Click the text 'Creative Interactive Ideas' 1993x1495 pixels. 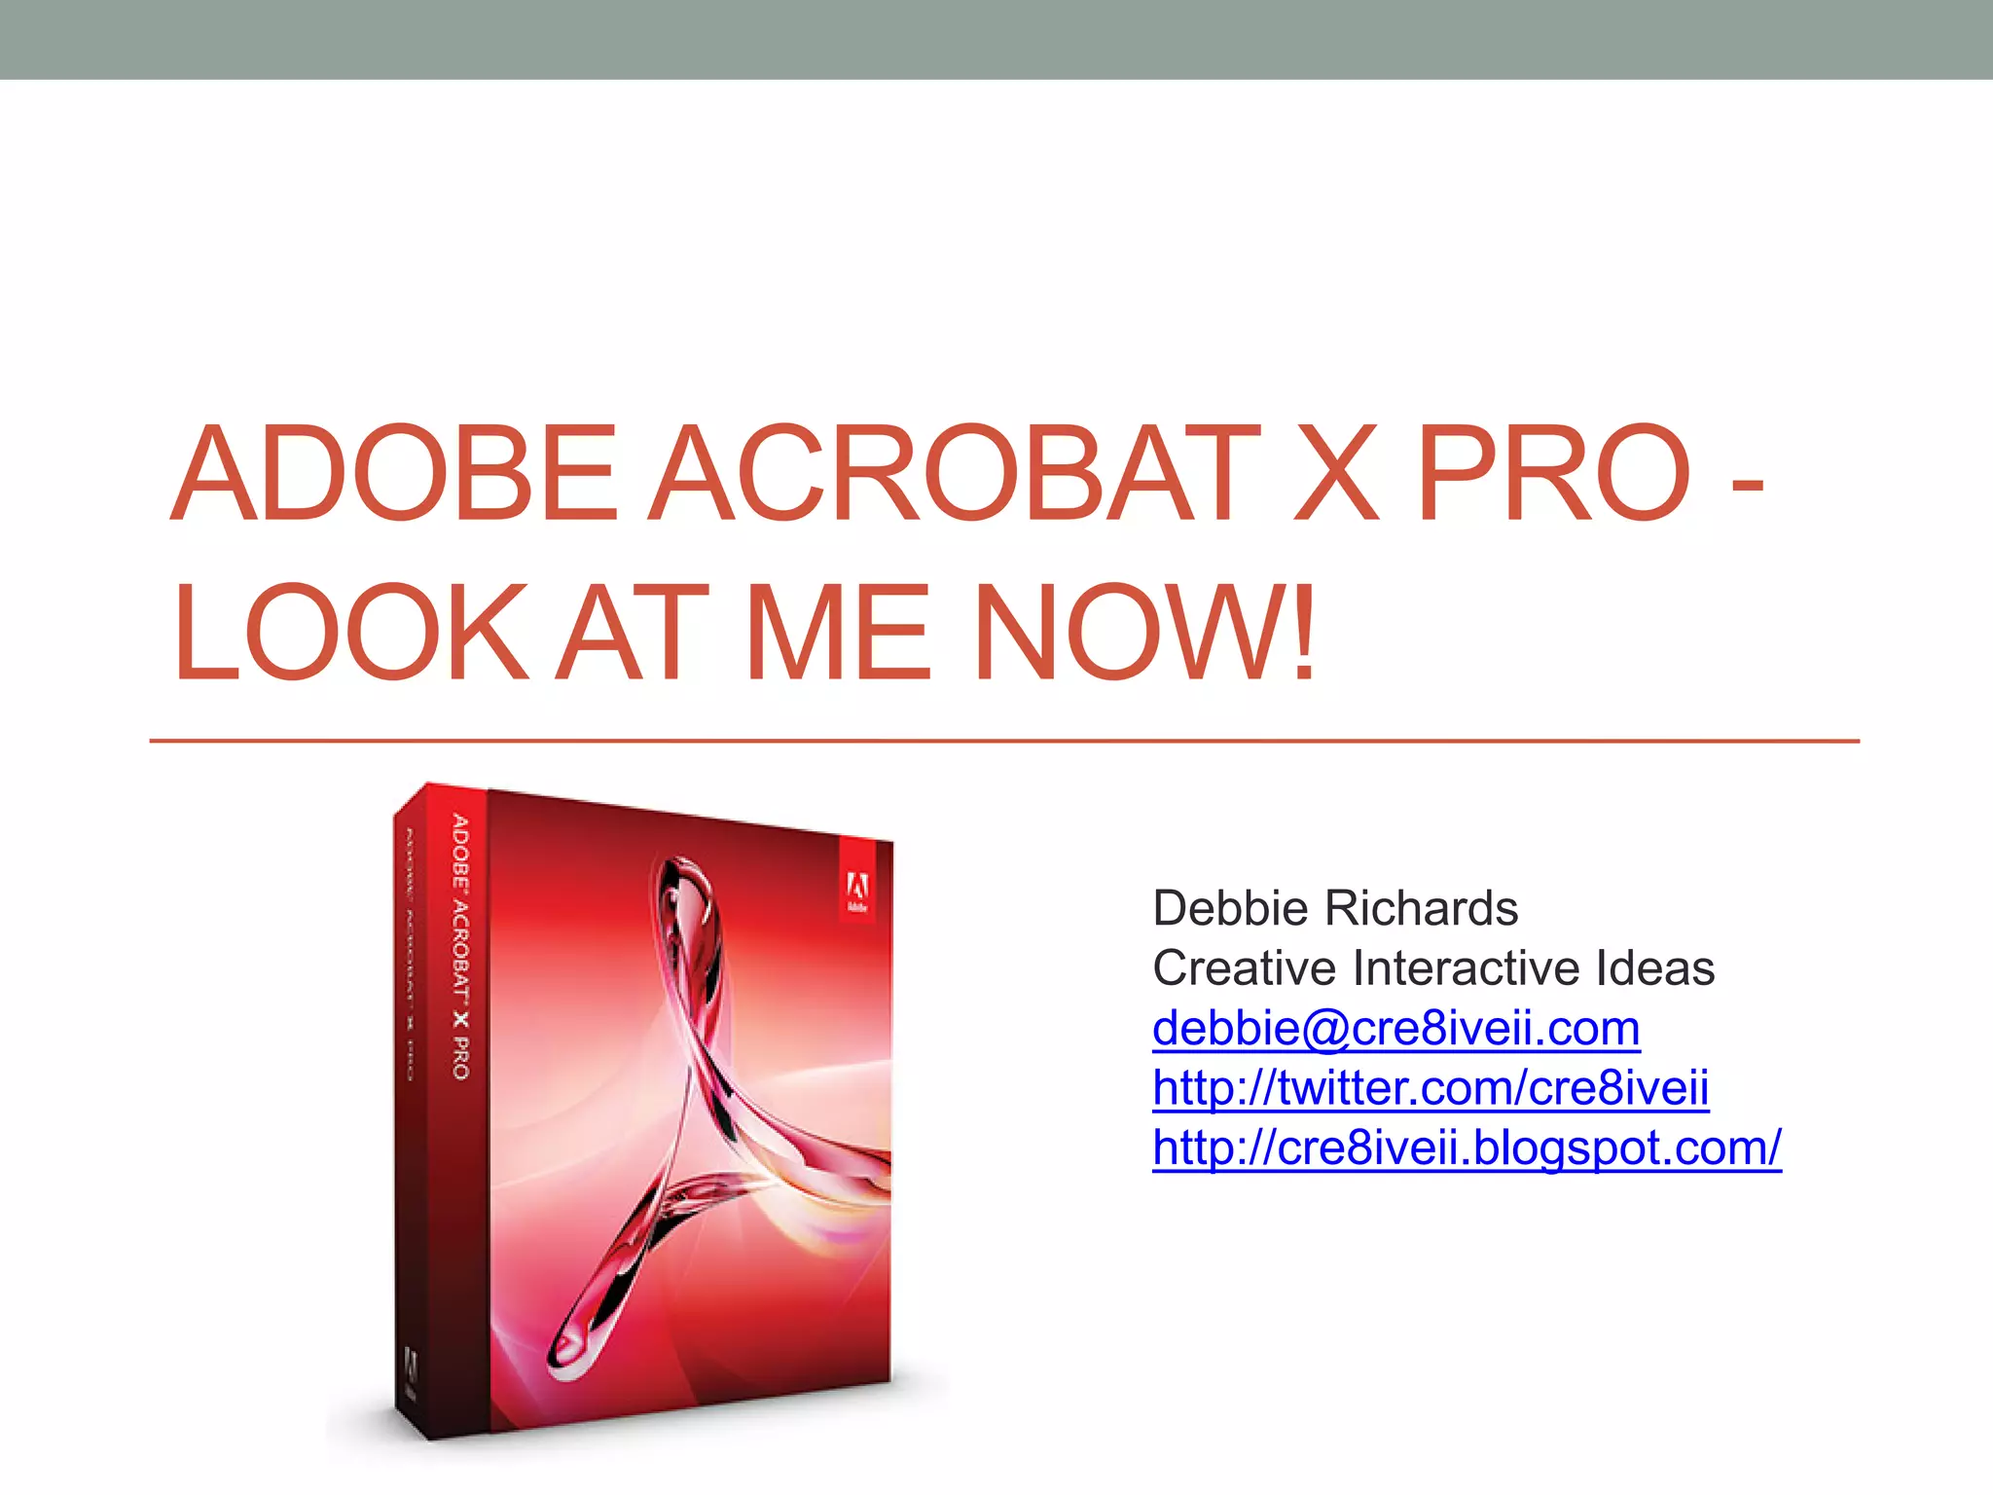[x=1433, y=968]
